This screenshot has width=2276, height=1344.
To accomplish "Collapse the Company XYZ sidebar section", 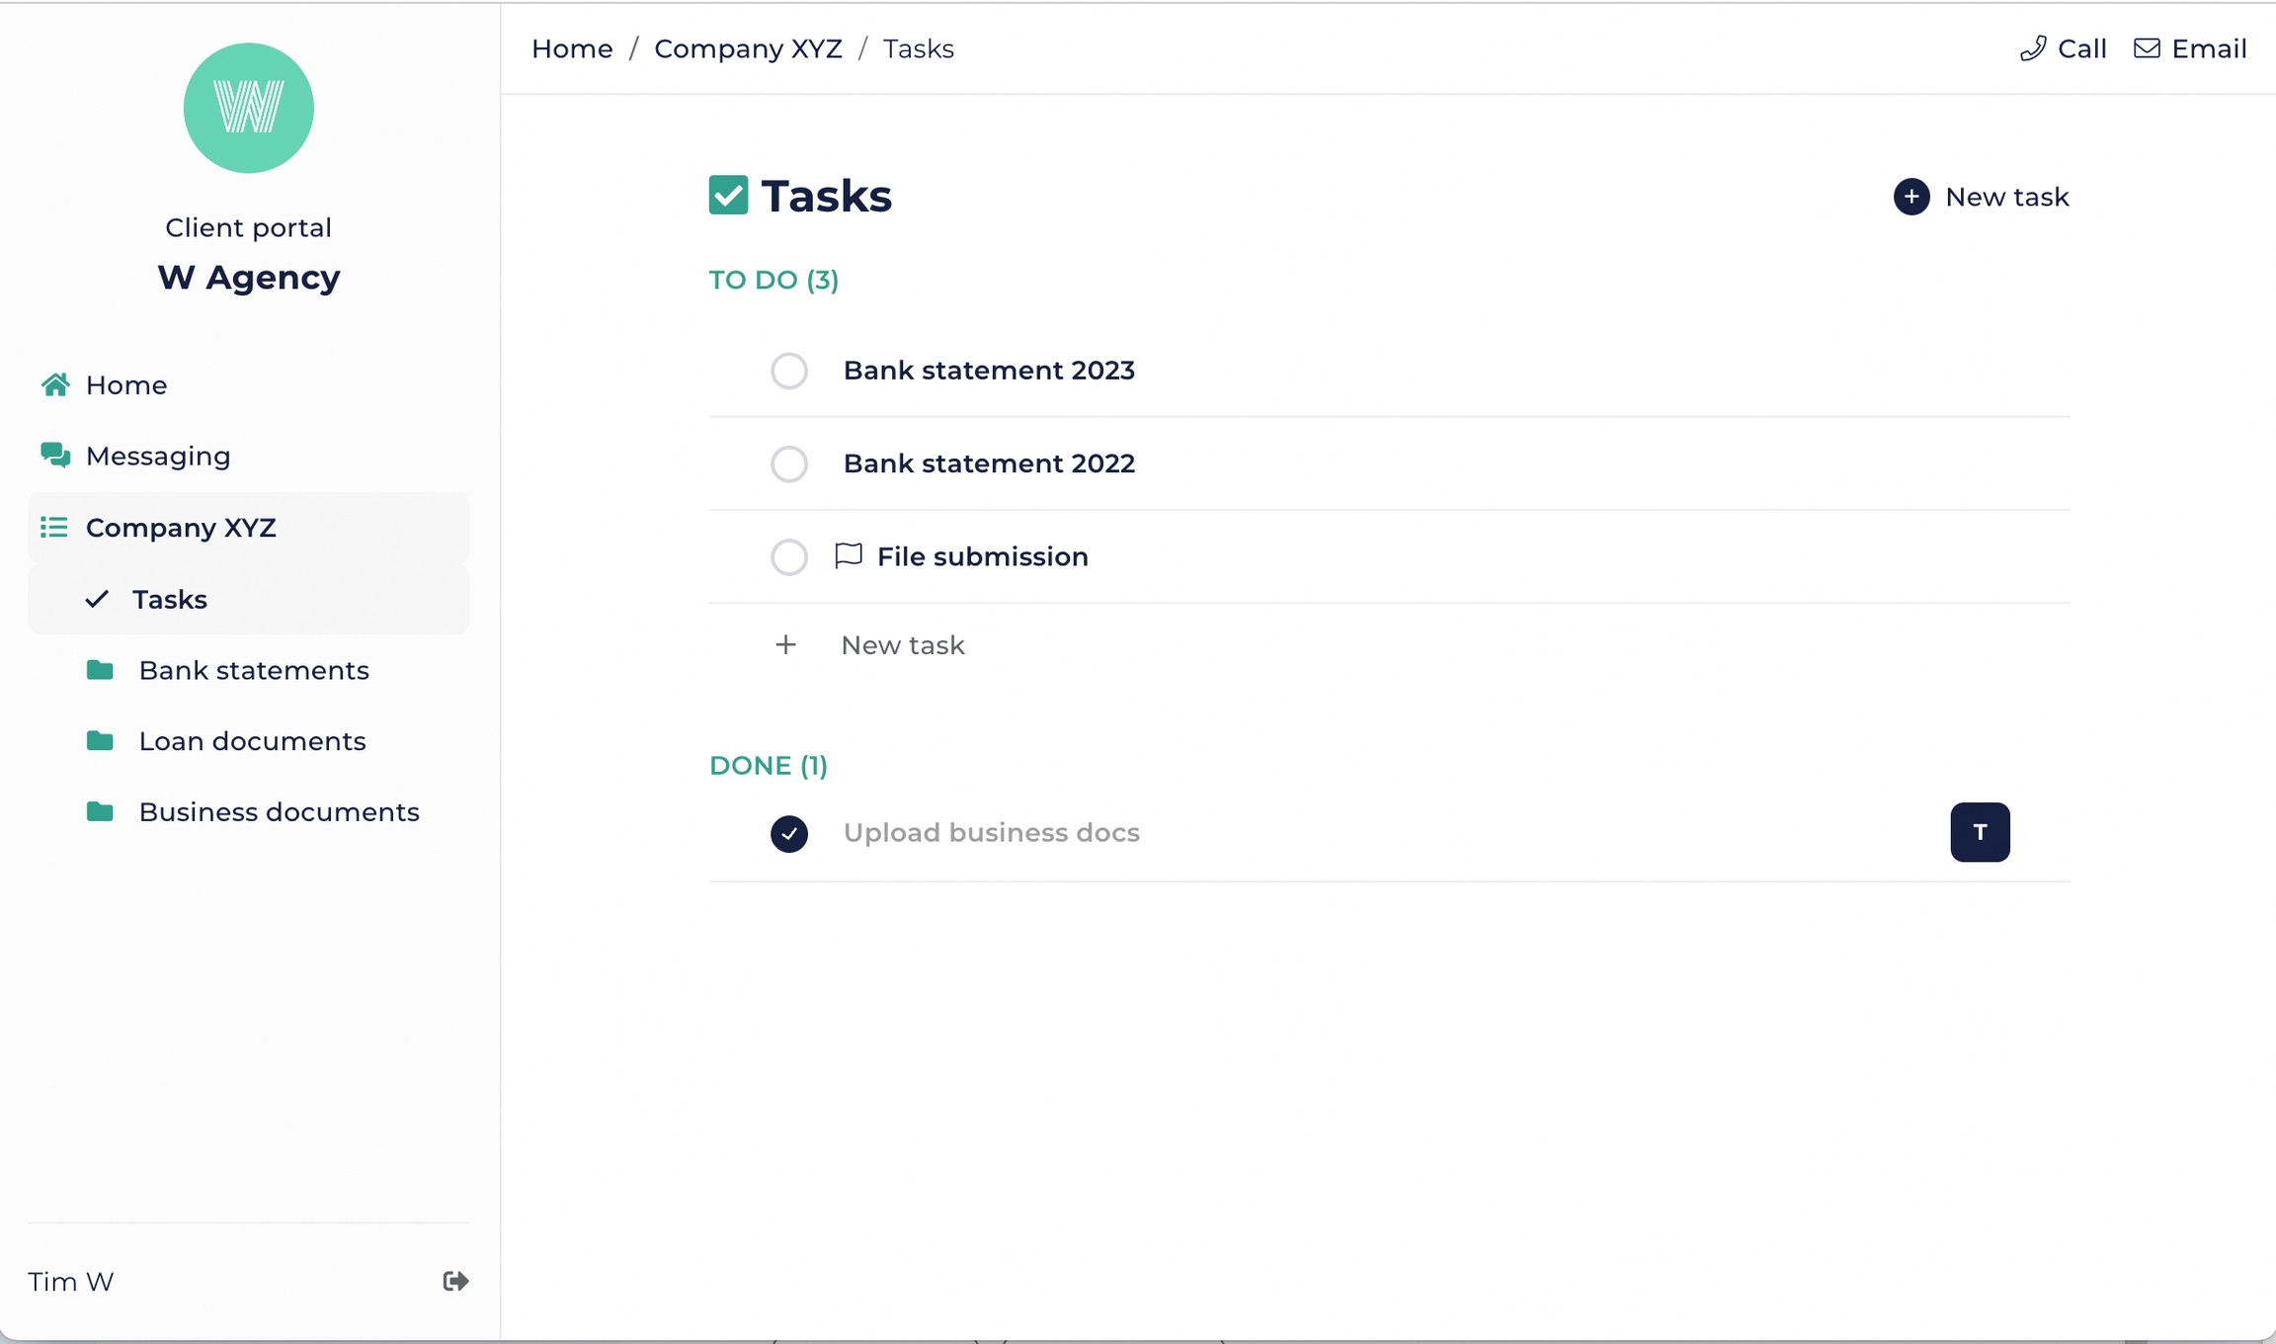I will (180, 528).
